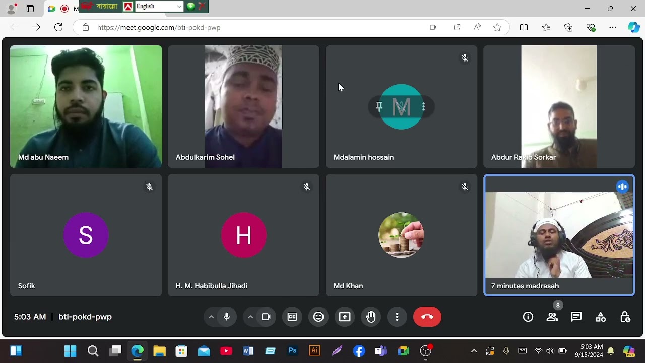The width and height of the screenshot is (645, 363).
Task: Open the tab actions menu icon
Action: 30,9
